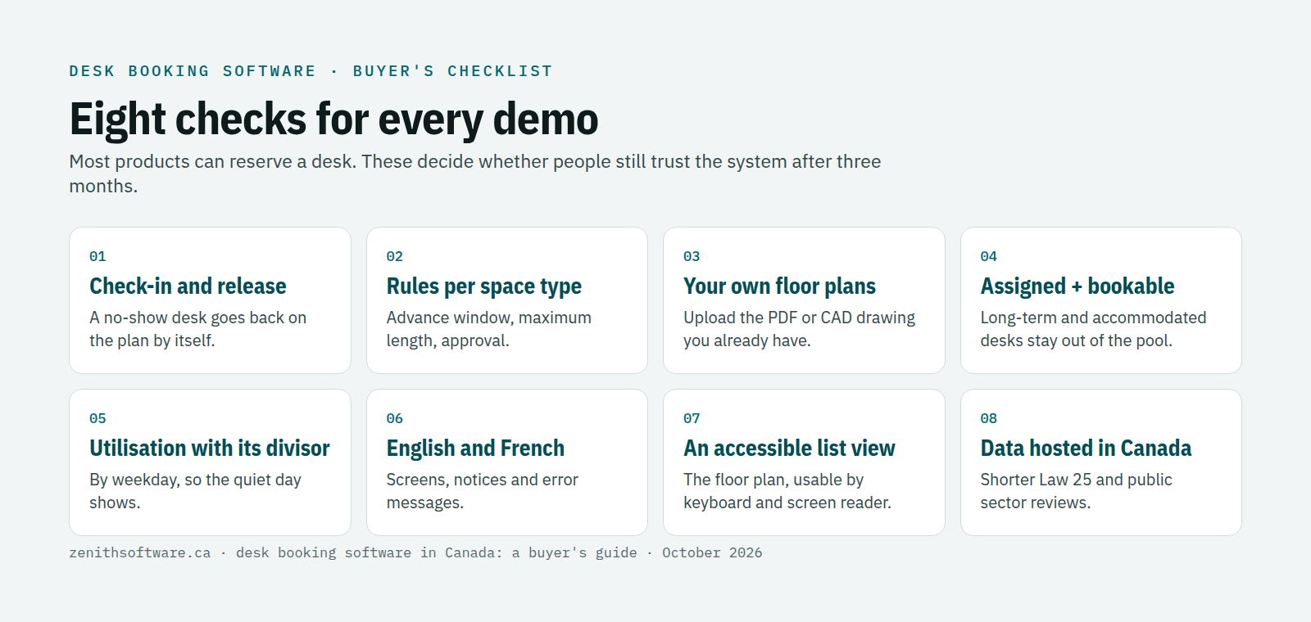Click the 'Your own floor plans' heading

click(780, 286)
